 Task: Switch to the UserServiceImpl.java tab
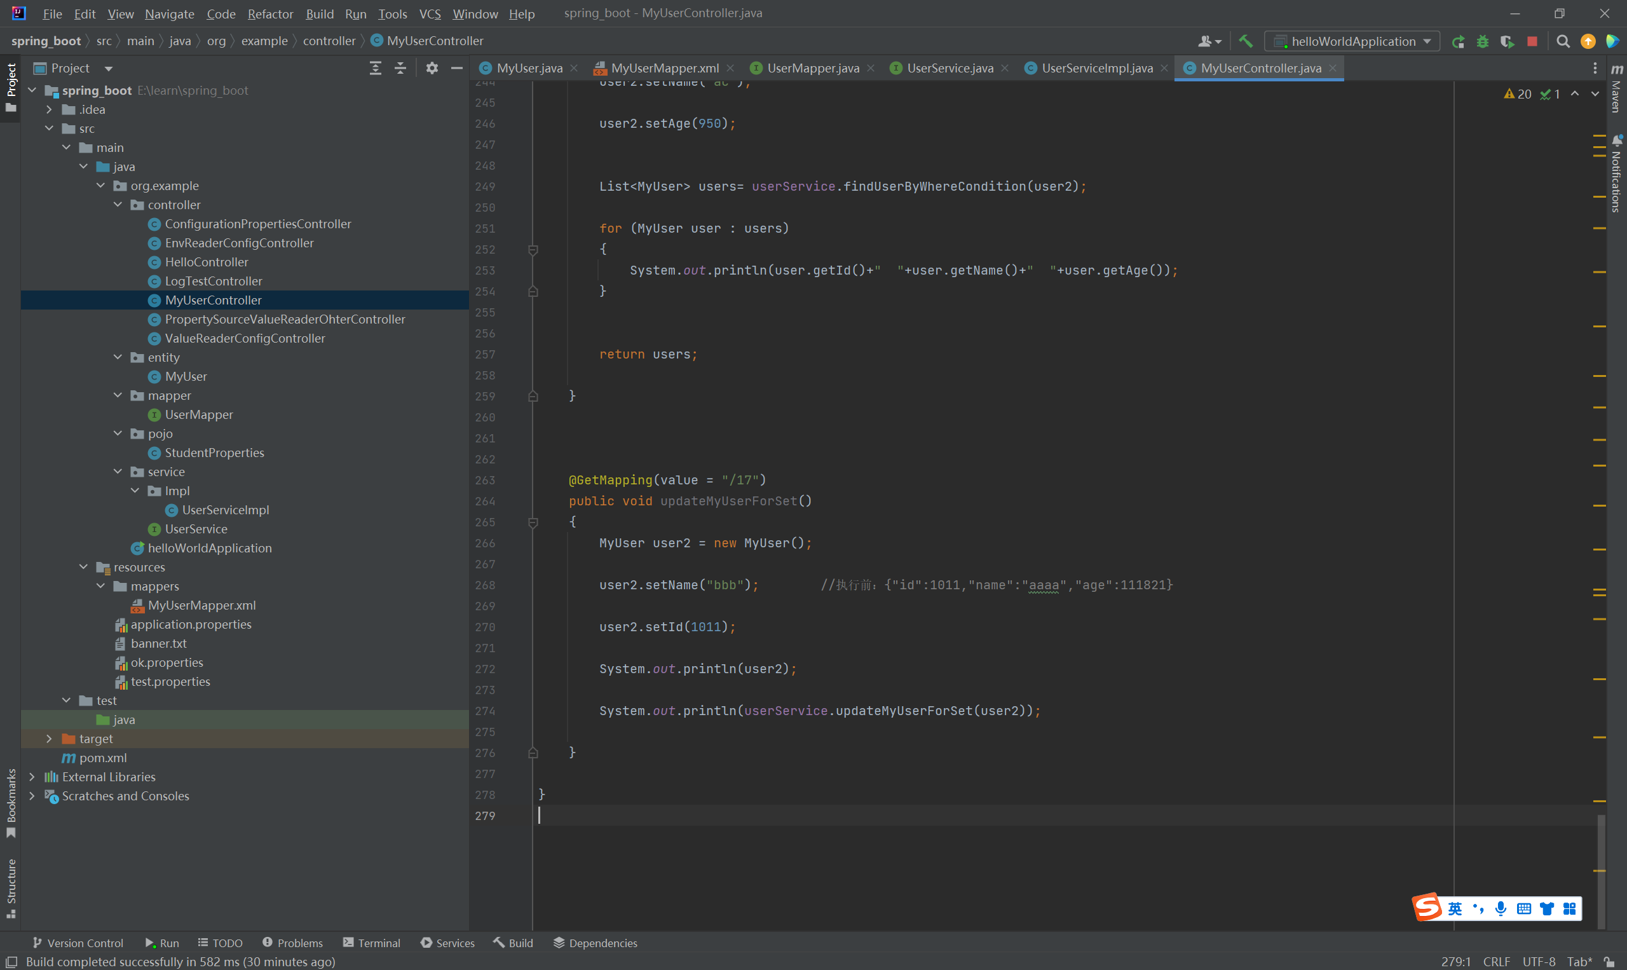click(x=1096, y=68)
